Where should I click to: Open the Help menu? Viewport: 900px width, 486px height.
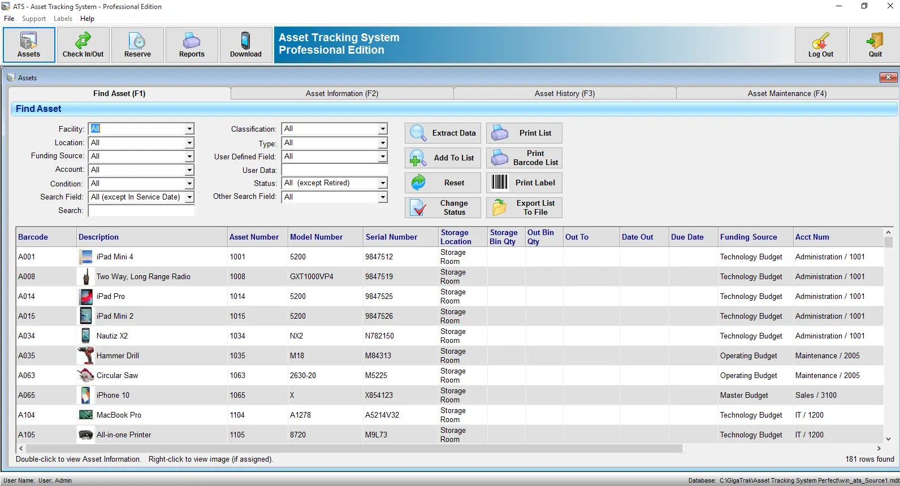(x=87, y=19)
